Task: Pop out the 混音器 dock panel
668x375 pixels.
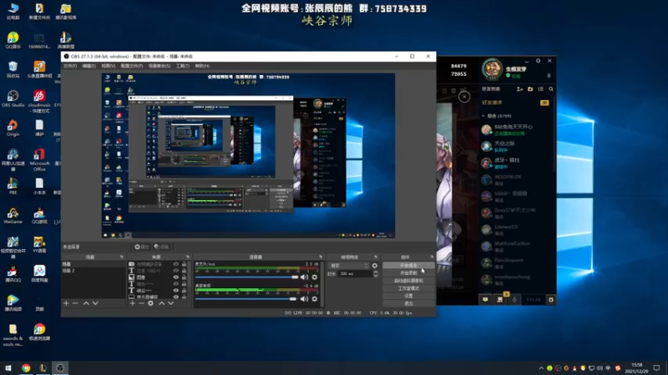Action: tap(321, 257)
